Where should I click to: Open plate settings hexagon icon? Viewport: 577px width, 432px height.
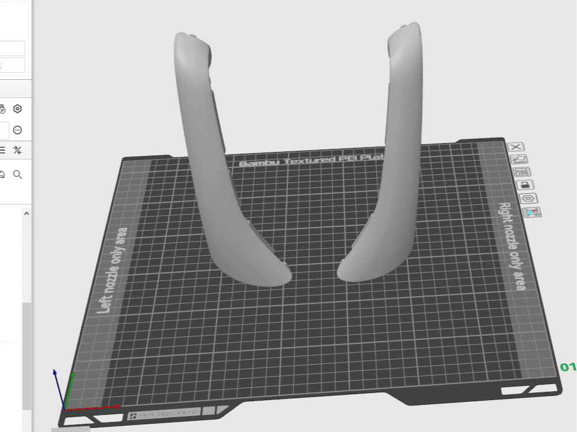pos(528,199)
